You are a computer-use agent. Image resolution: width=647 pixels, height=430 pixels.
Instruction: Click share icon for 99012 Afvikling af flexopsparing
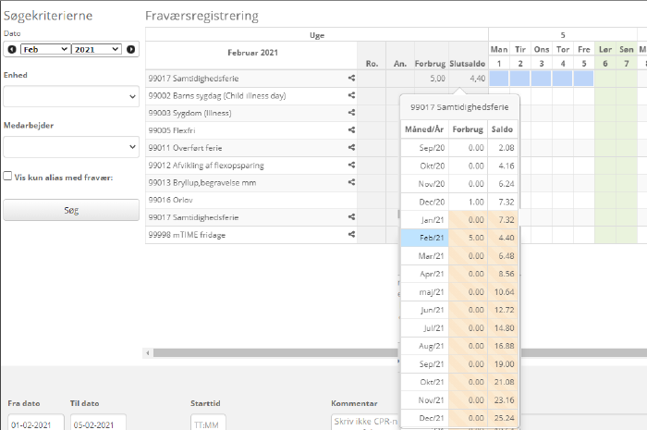(x=351, y=165)
